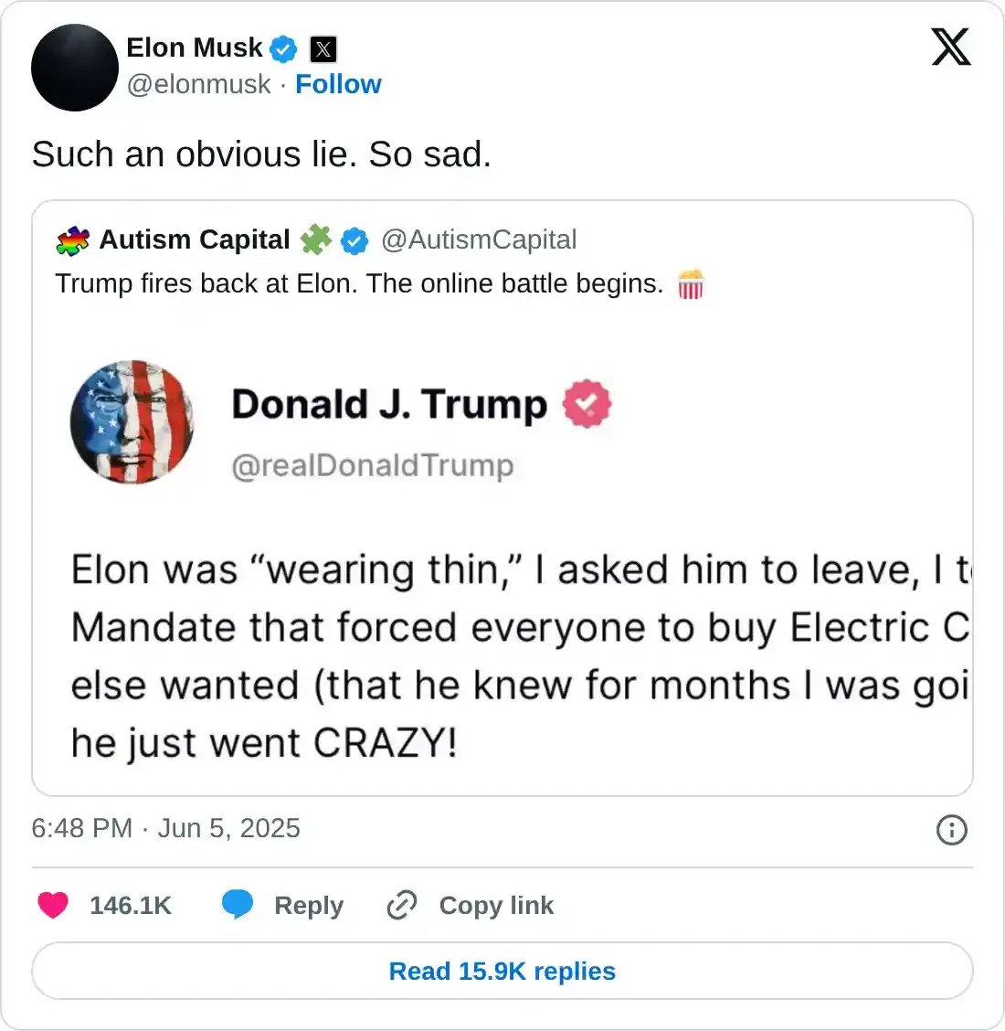
Task: Click the @elonmusk handle
Action: (x=198, y=84)
